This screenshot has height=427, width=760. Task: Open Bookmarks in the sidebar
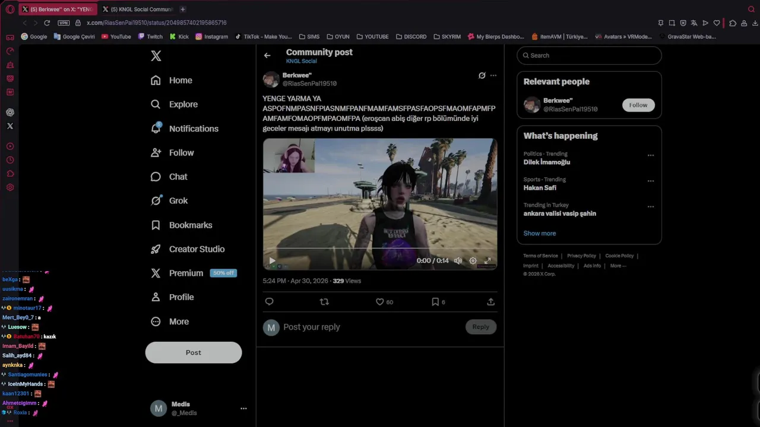coord(181,225)
